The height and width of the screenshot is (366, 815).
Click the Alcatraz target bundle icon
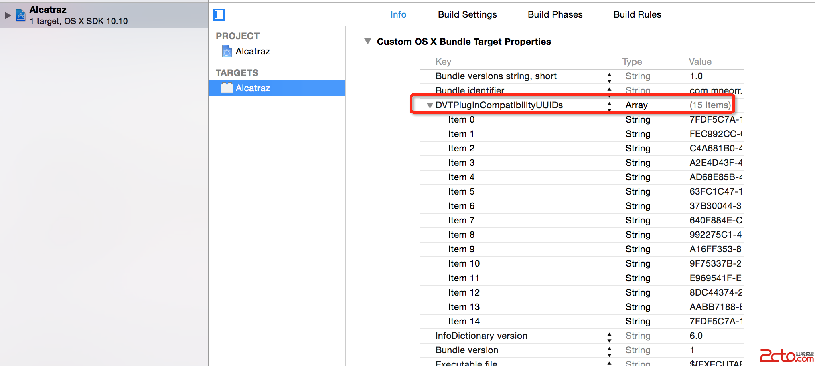click(x=227, y=88)
